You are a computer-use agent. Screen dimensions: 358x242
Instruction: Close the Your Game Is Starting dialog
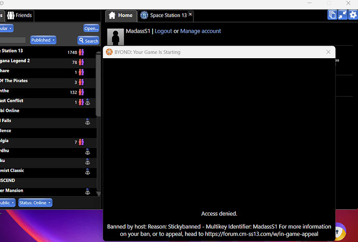pyautogui.click(x=328, y=52)
